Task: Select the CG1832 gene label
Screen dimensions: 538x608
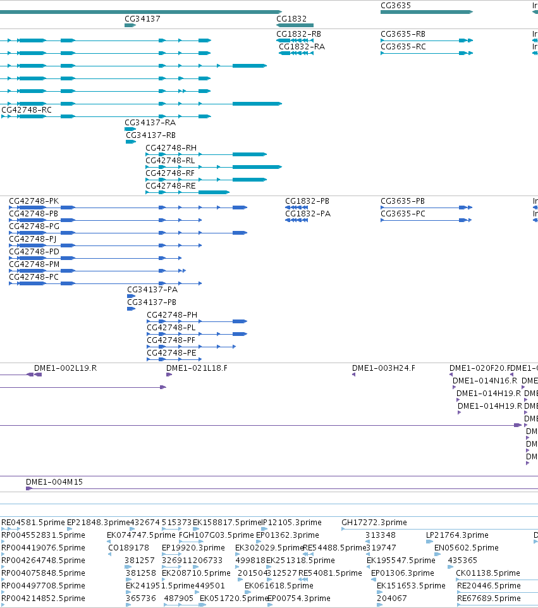Action: coord(291,18)
